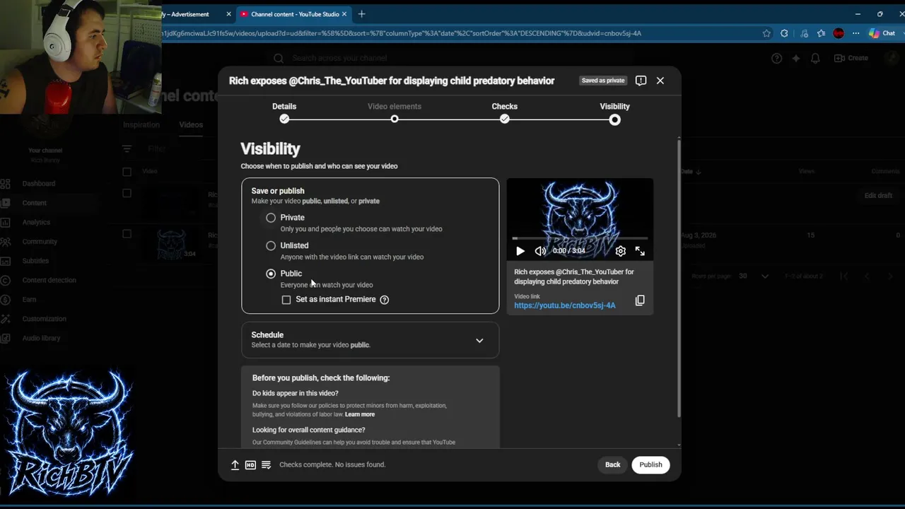
Task: Click the checks status list icon
Action: tap(266, 464)
